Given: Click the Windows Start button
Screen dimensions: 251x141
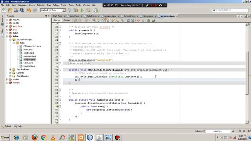Looking at the screenshot, I should point(5,137).
